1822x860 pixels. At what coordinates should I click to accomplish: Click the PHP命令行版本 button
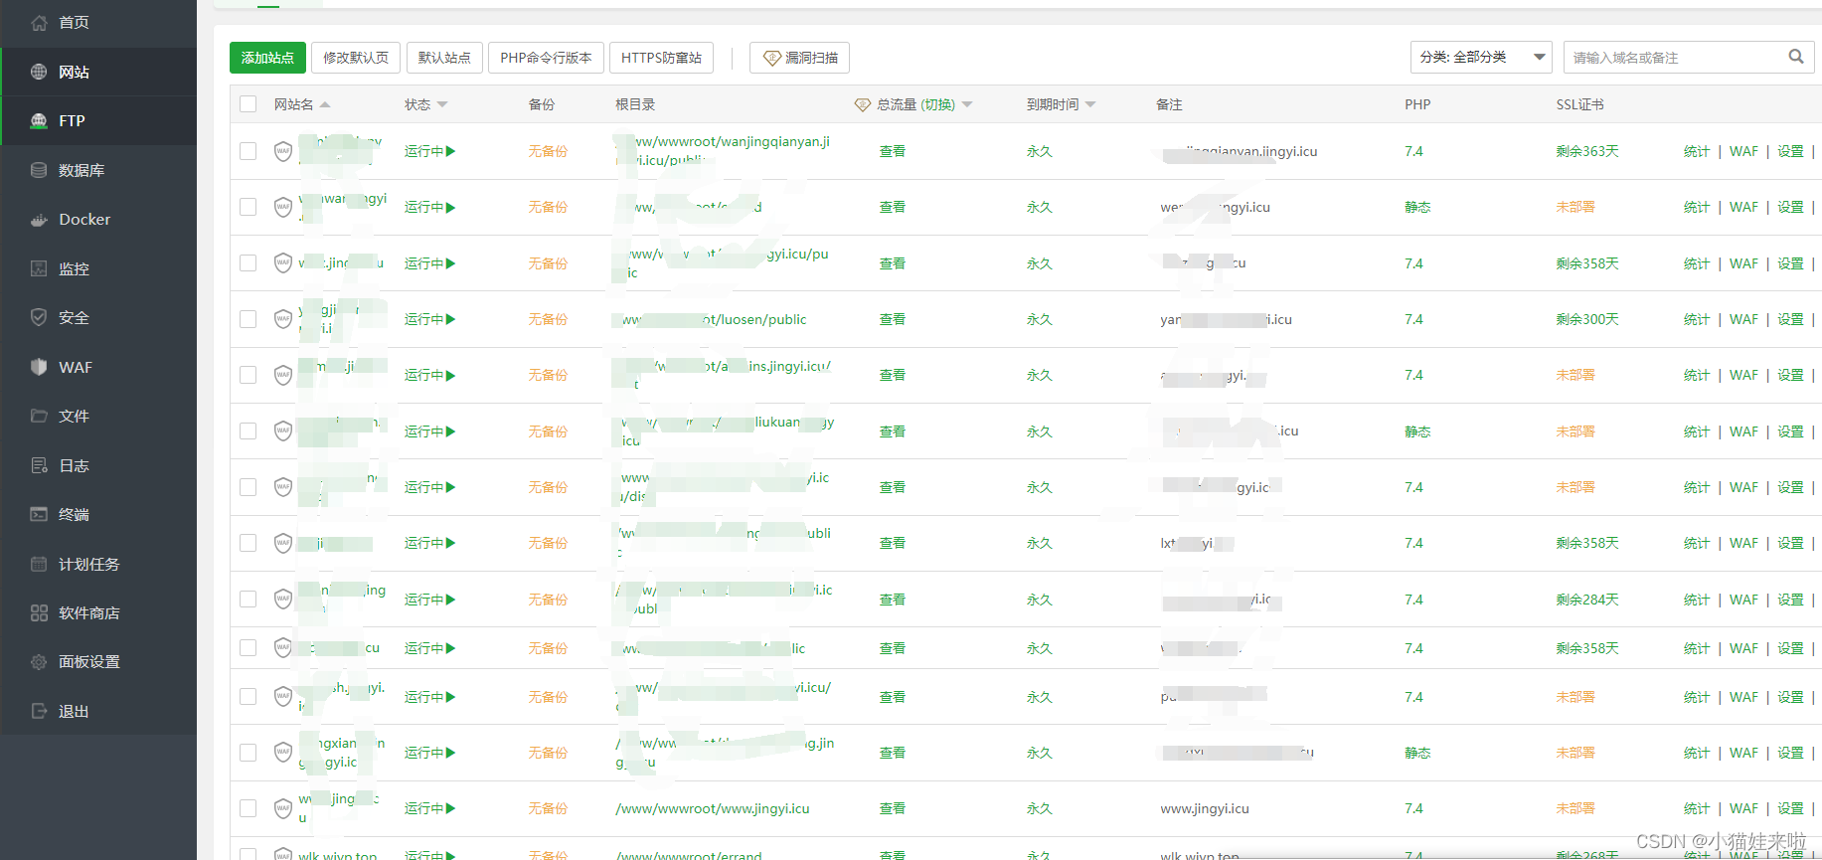pyautogui.click(x=546, y=58)
